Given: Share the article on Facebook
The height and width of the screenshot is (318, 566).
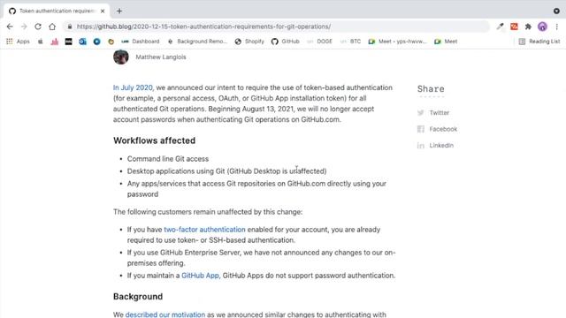Looking at the screenshot, I should pyautogui.click(x=437, y=129).
